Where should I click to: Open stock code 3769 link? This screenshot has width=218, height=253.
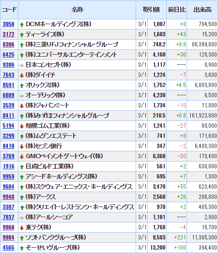[x=8, y=156]
